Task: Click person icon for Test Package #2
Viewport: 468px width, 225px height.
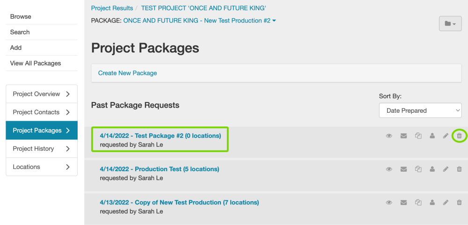Action: pos(432,136)
